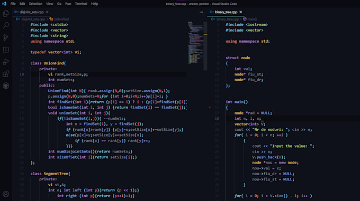Open the Help menu

coord(95,4)
